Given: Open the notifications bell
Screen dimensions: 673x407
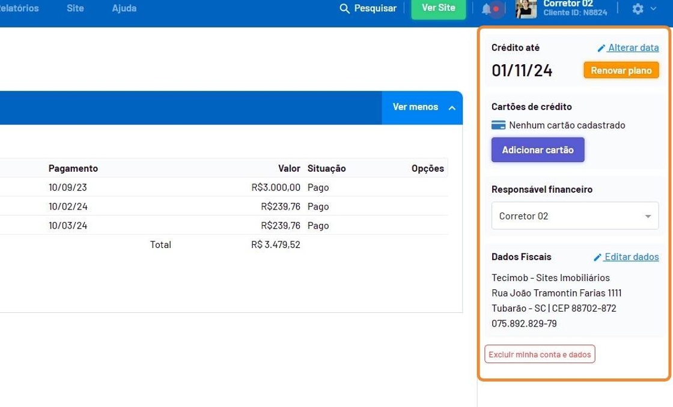Looking at the screenshot, I should click(x=486, y=9).
